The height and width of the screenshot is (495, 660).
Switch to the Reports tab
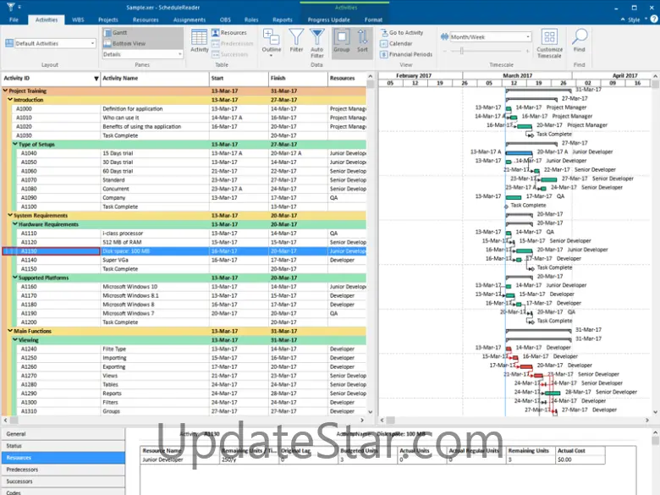click(x=283, y=19)
